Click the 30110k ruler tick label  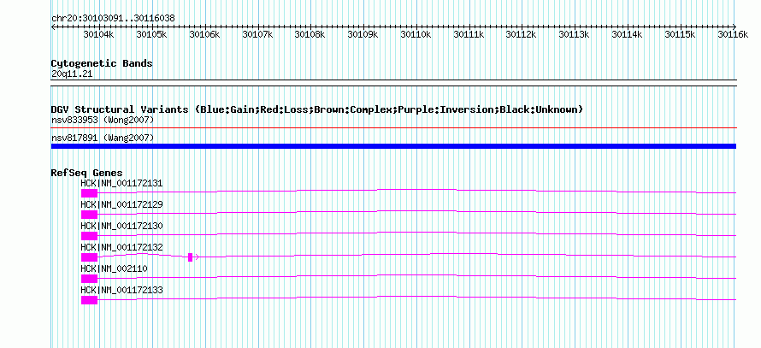(416, 34)
